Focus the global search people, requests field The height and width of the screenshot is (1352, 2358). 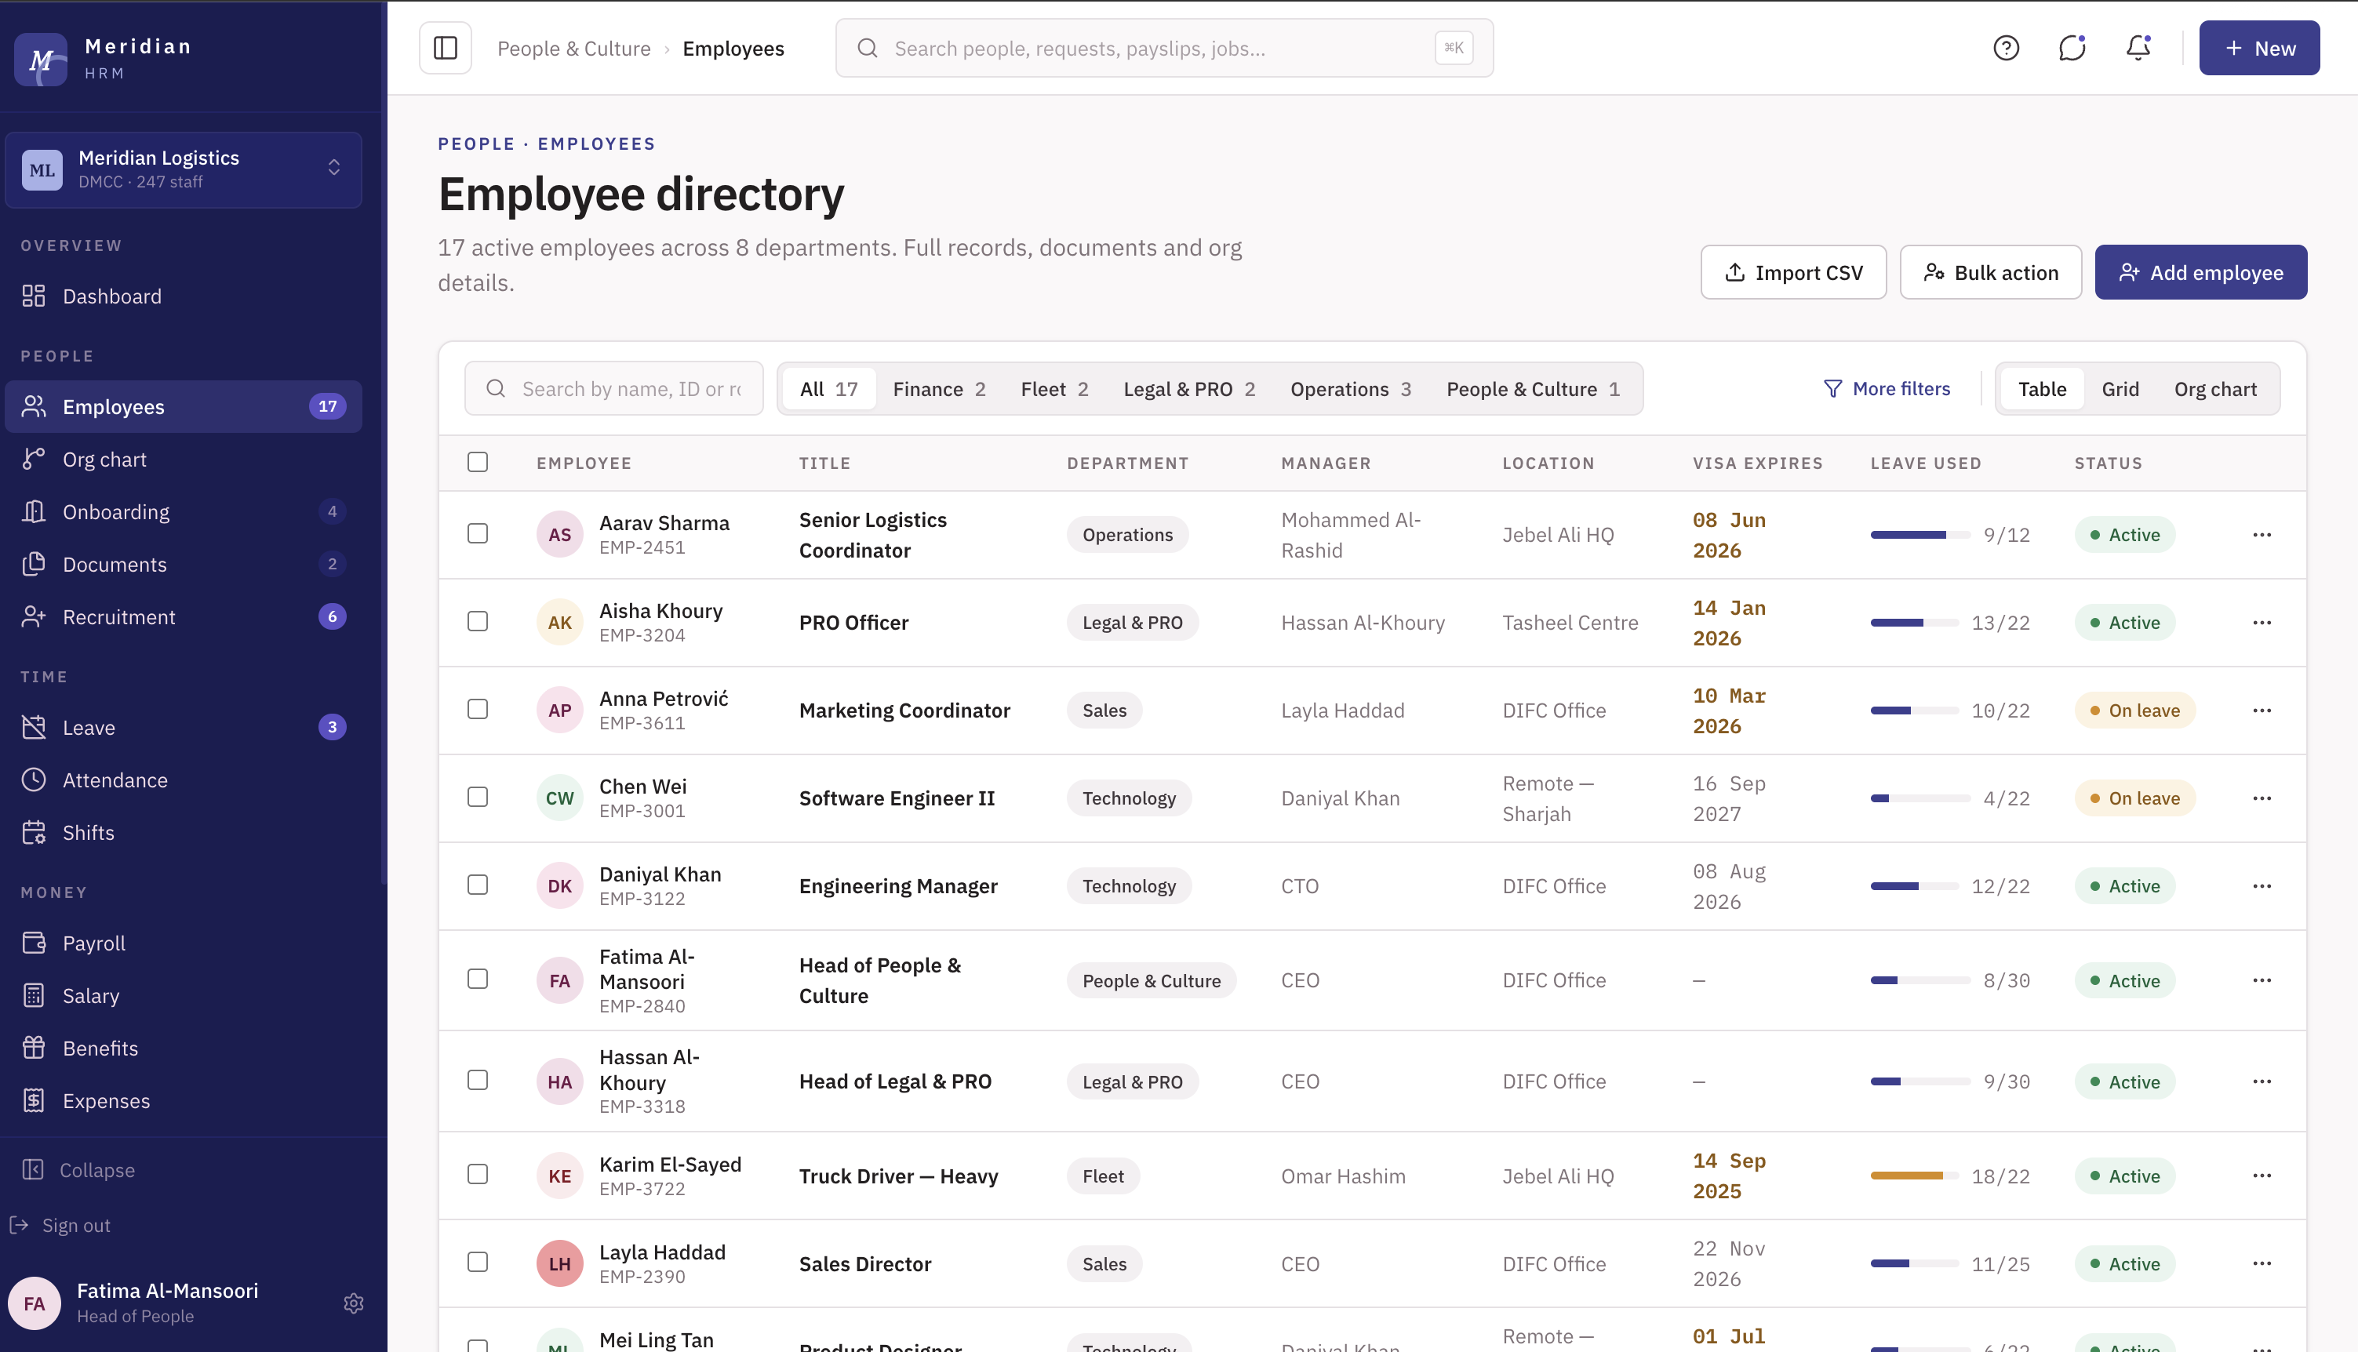pos(1163,49)
